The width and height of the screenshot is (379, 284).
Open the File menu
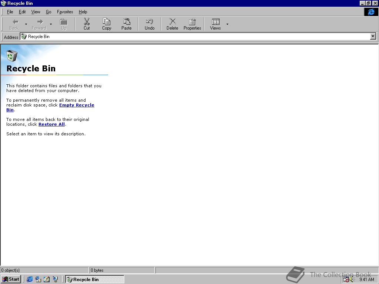[10, 12]
